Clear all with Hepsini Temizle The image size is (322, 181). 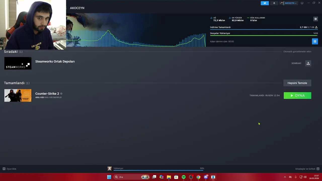(x=297, y=83)
